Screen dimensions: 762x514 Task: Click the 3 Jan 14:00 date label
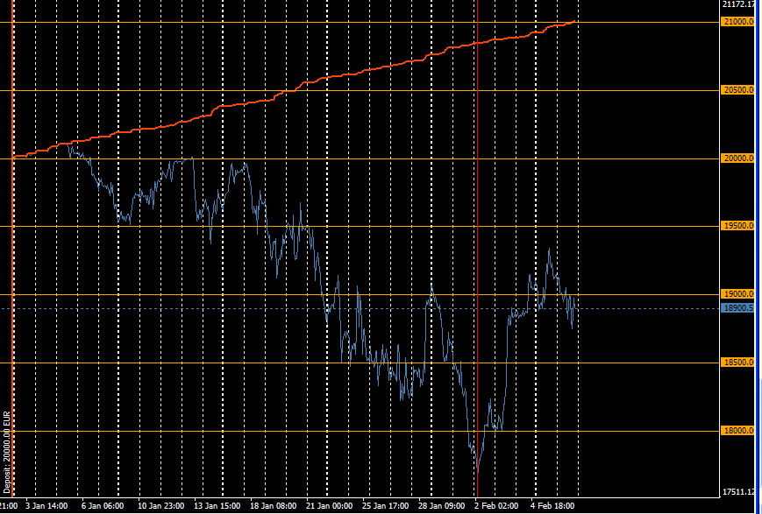(46, 506)
